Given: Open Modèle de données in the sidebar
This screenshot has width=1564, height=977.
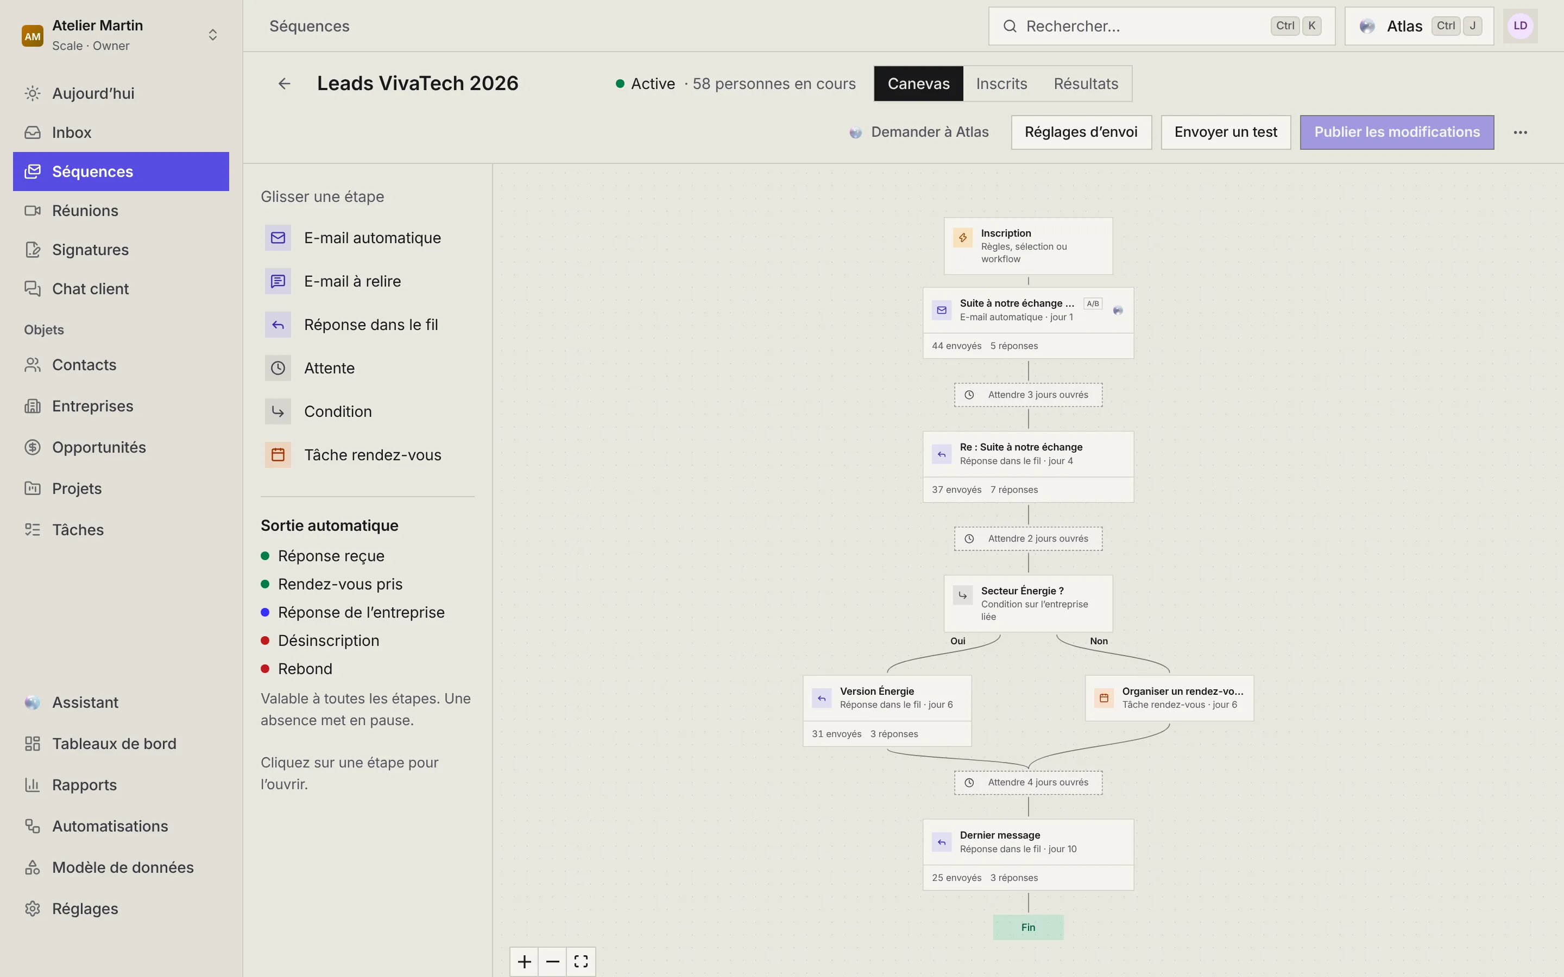Looking at the screenshot, I should click(121, 867).
